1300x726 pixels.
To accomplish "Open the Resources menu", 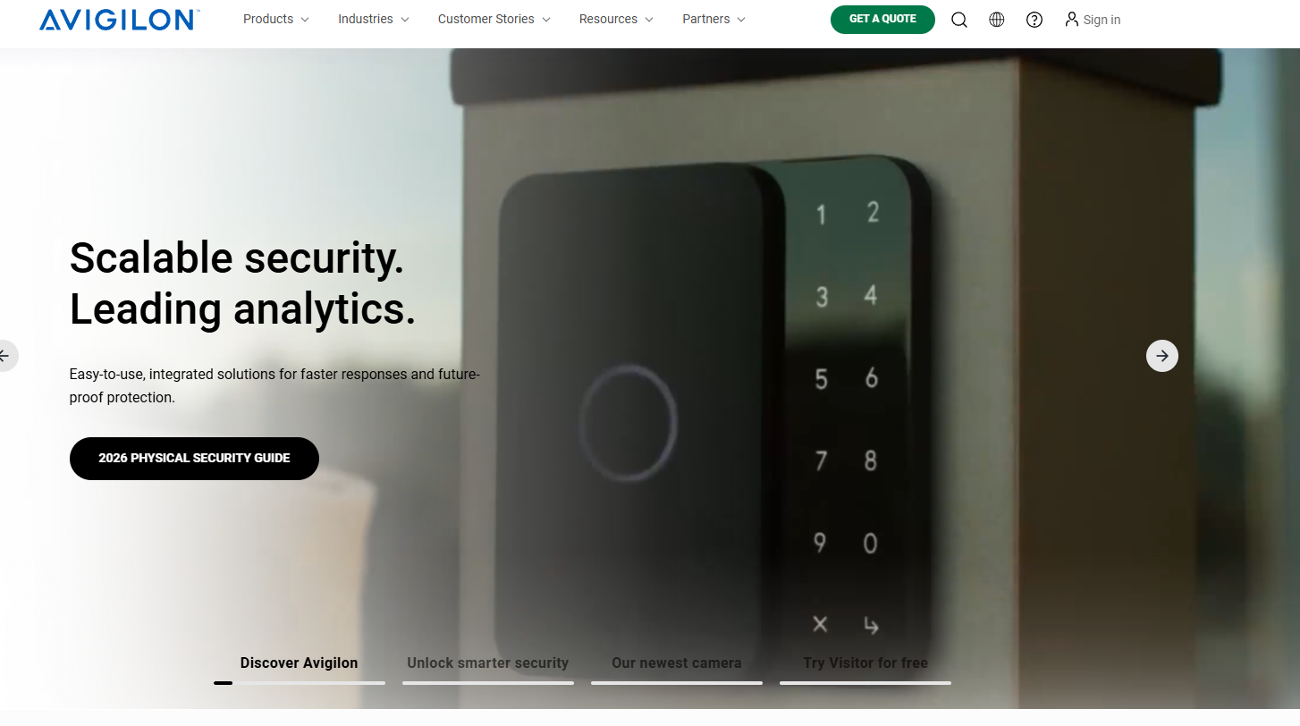I will coord(616,19).
